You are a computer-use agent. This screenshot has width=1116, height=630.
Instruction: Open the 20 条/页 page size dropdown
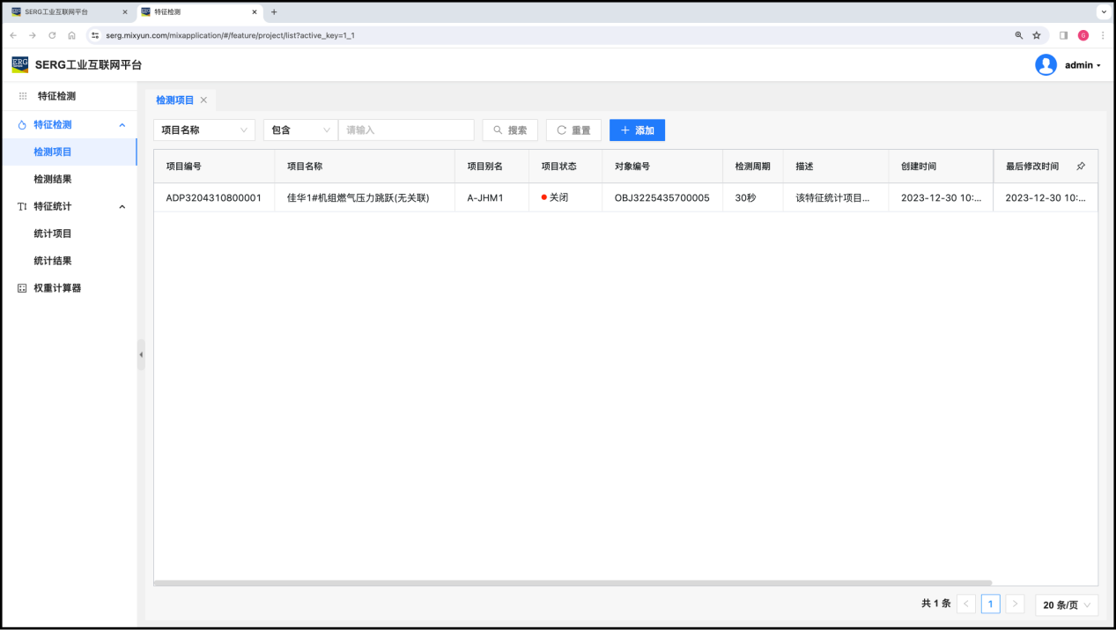click(1066, 604)
